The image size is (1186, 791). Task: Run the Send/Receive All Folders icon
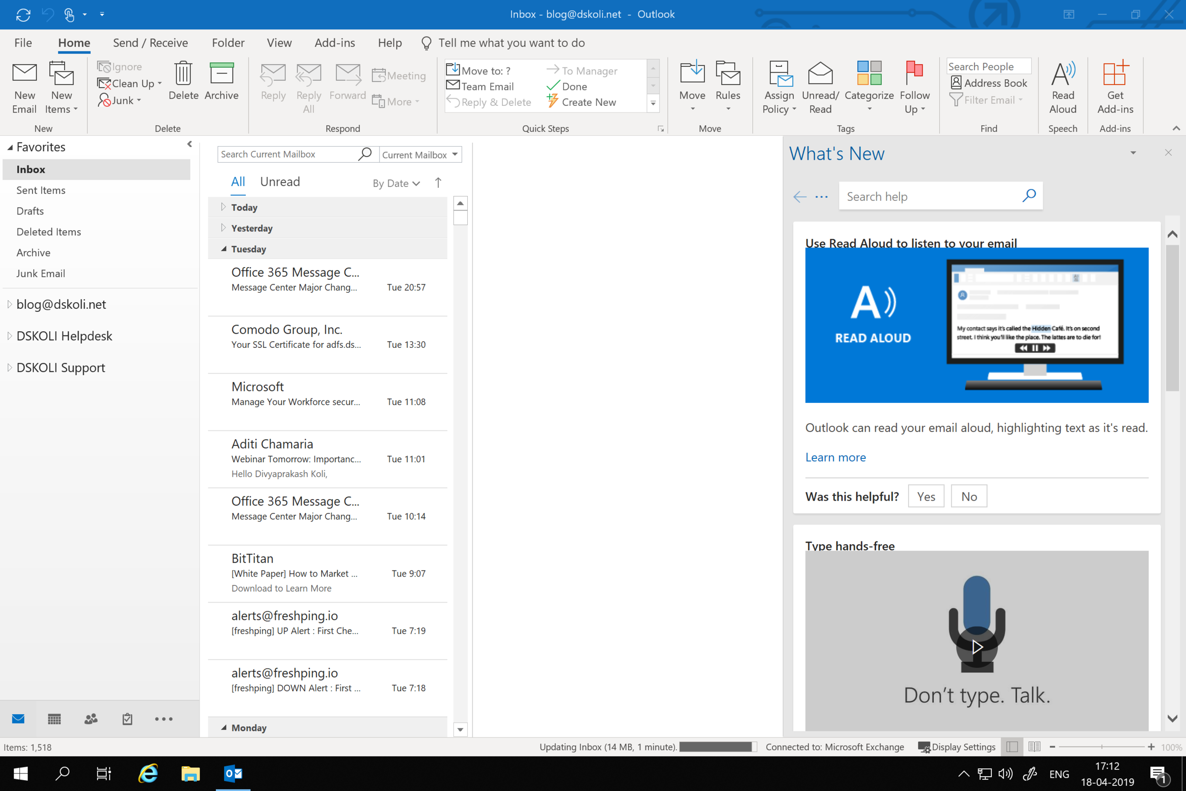[23, 15]
